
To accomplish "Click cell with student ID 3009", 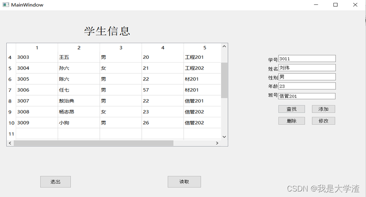I will coord(37,123).
